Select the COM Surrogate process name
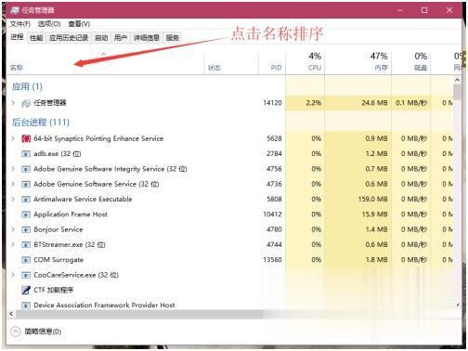The height and width of the screenshot is (351, 468). pos(58,260)
